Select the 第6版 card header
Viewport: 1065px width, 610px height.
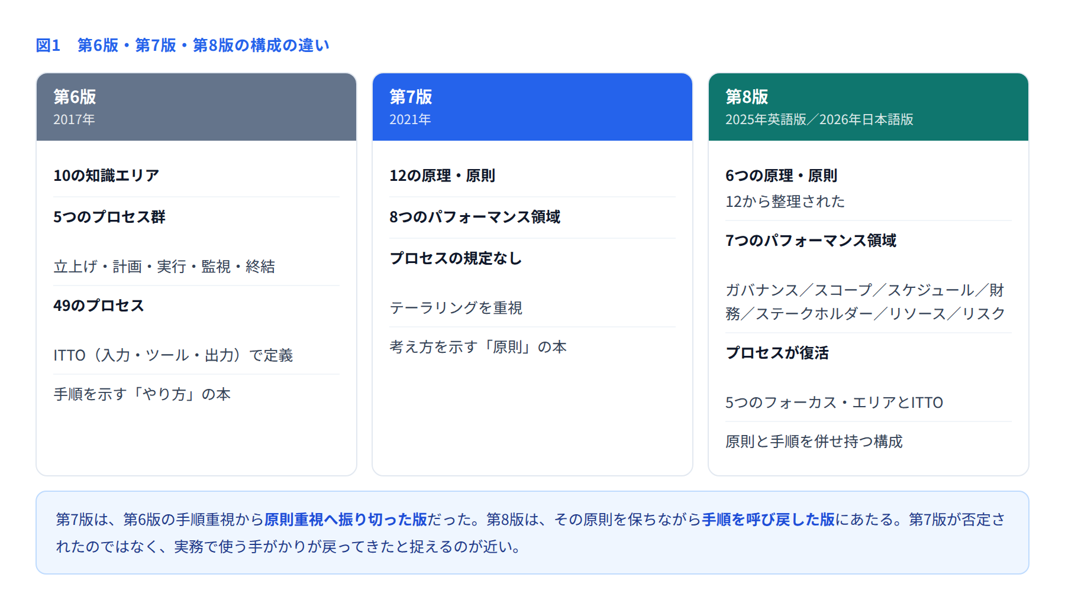[196, 107]
